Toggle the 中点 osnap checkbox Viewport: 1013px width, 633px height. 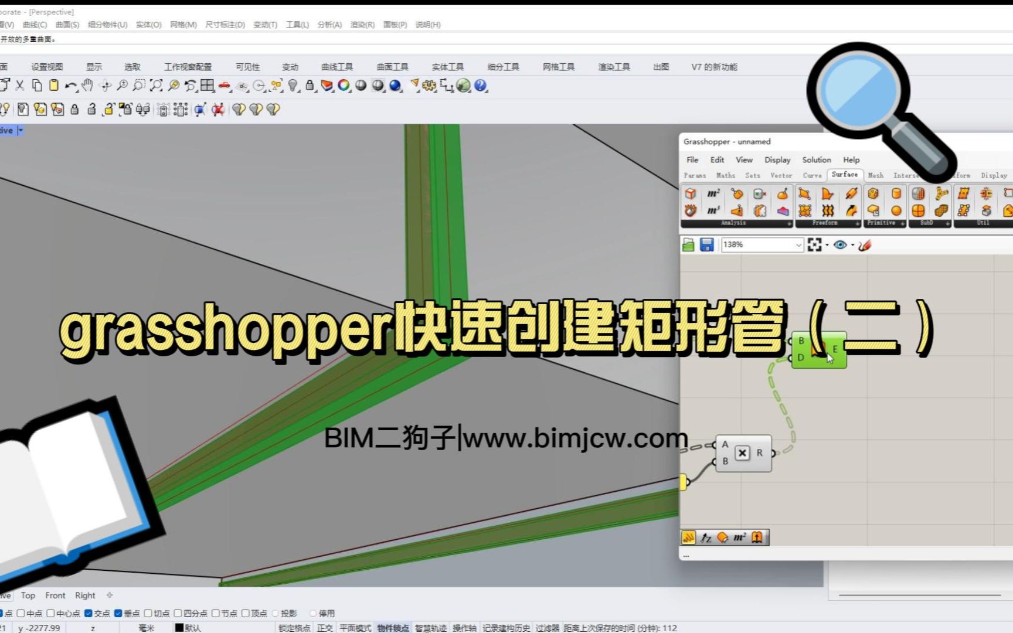(21, 613)
